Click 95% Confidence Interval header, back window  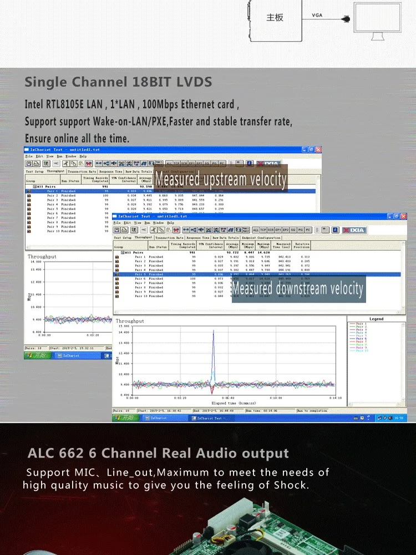tap(124, 179)
